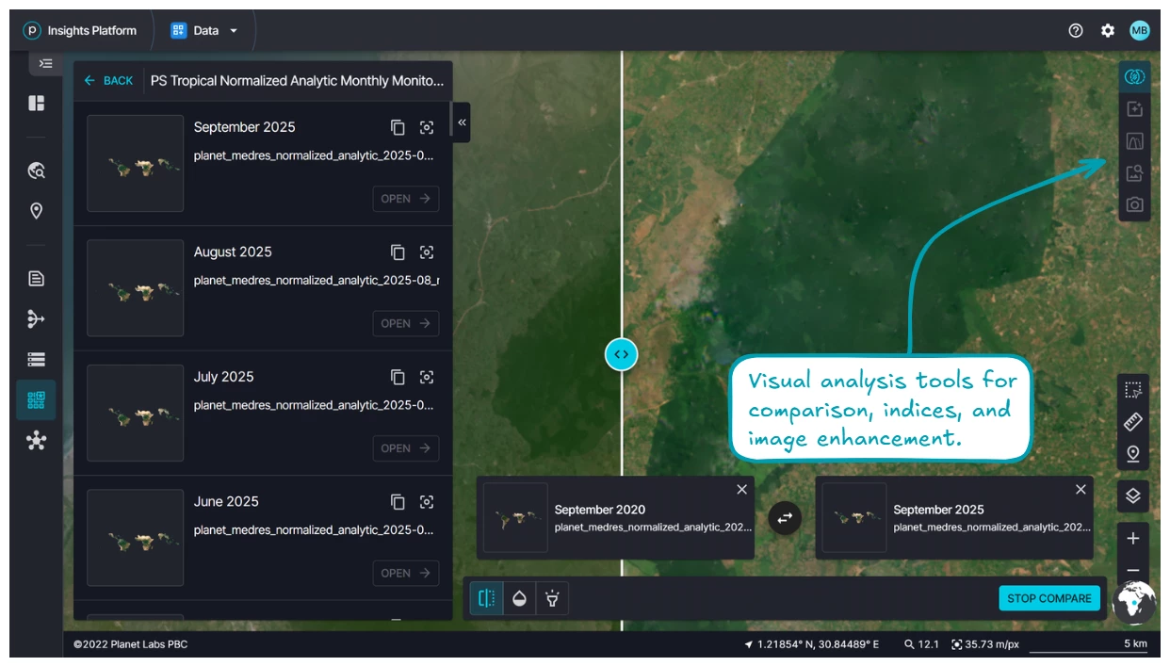The image size is (1170, 666).
Task: Open the MB user avatar menu
Action: point(1140,30)
